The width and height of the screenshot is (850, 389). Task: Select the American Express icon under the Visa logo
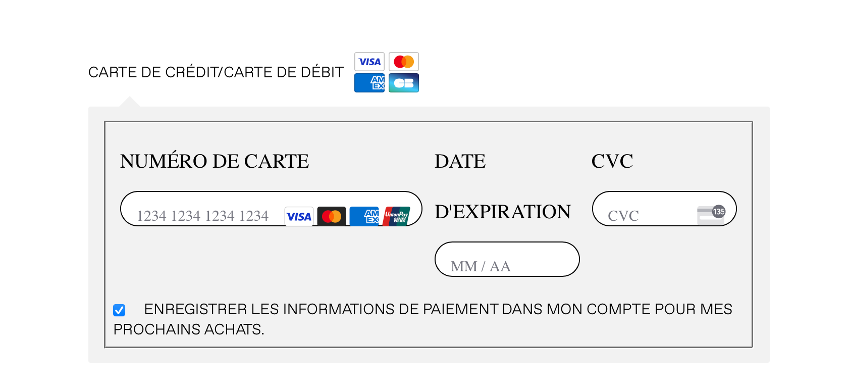pos(369,83)
